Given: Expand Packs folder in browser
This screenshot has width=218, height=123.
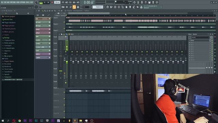Looking at the screenshot, I should point(5,59).
